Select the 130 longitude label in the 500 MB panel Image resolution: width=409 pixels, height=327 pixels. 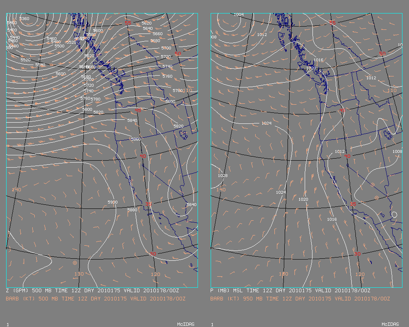click(79, 274)
